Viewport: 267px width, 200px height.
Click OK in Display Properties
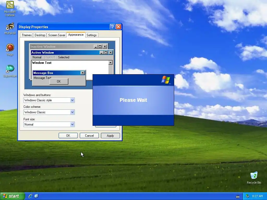point(68,135)
